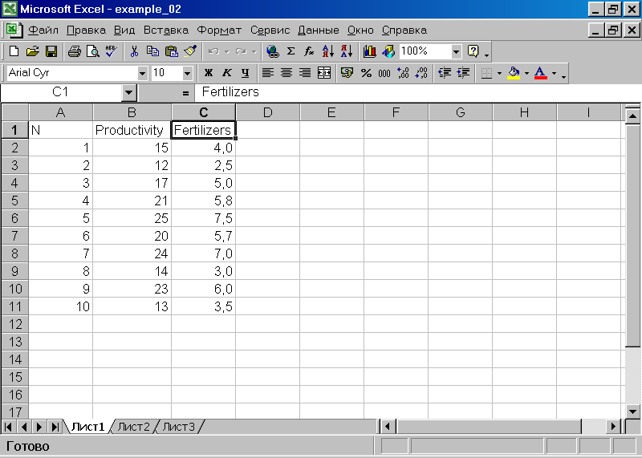Toggle underline formatting (Ч)
Image resolution: width=642 pixels, height=458 pixels.
click(246, 73)
